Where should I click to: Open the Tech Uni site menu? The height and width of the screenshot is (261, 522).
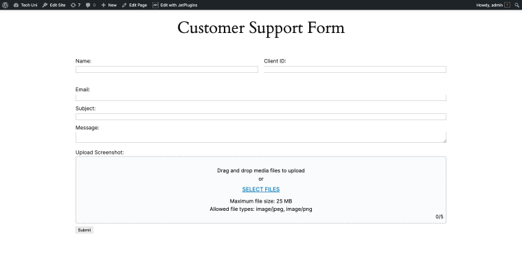click(25, 5)
